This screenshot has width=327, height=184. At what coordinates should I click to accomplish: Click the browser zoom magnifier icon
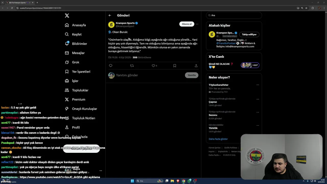[x=302, y=8]
